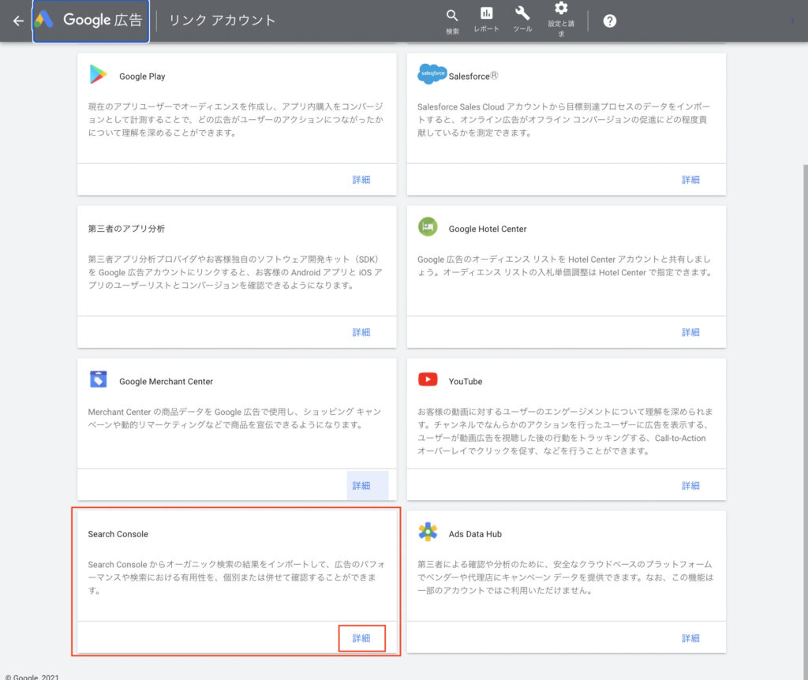
Task: Click the Google Ads logo
Action: point(44,21)
